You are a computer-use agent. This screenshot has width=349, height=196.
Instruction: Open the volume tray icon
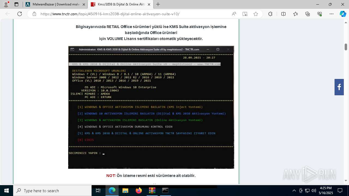point(314,191)
